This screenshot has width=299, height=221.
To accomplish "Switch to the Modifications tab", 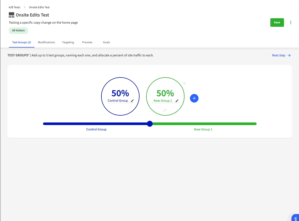I will pyautogui.click(x=46, y=42).
